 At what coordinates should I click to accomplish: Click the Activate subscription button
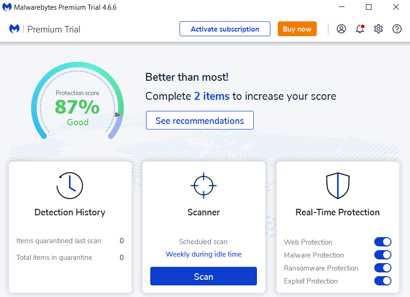(x=225, y=29)
